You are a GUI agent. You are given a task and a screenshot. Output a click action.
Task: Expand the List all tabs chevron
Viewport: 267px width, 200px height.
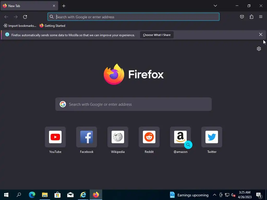215,6
